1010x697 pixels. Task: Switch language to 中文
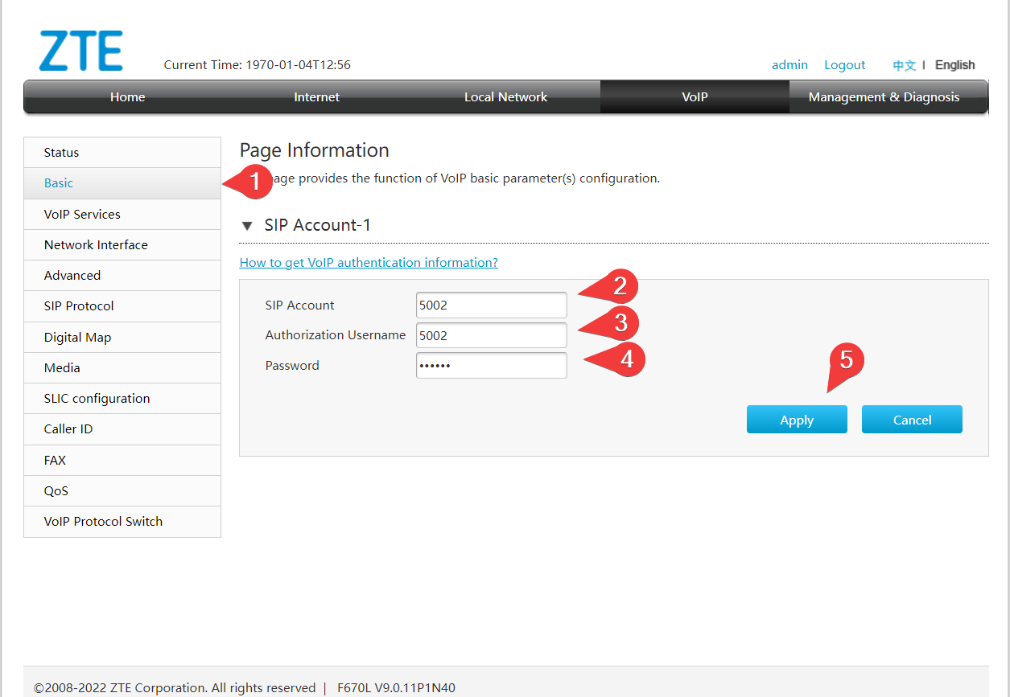point(904,66)
